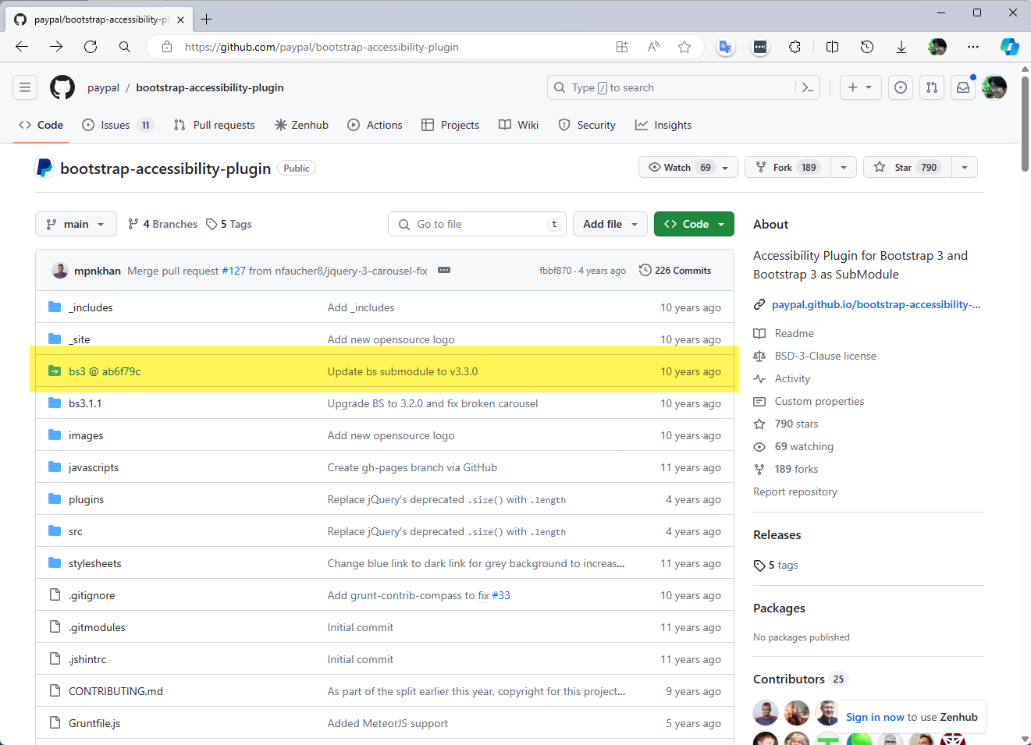Open the Create new plus dropdown

coord(860,87)
